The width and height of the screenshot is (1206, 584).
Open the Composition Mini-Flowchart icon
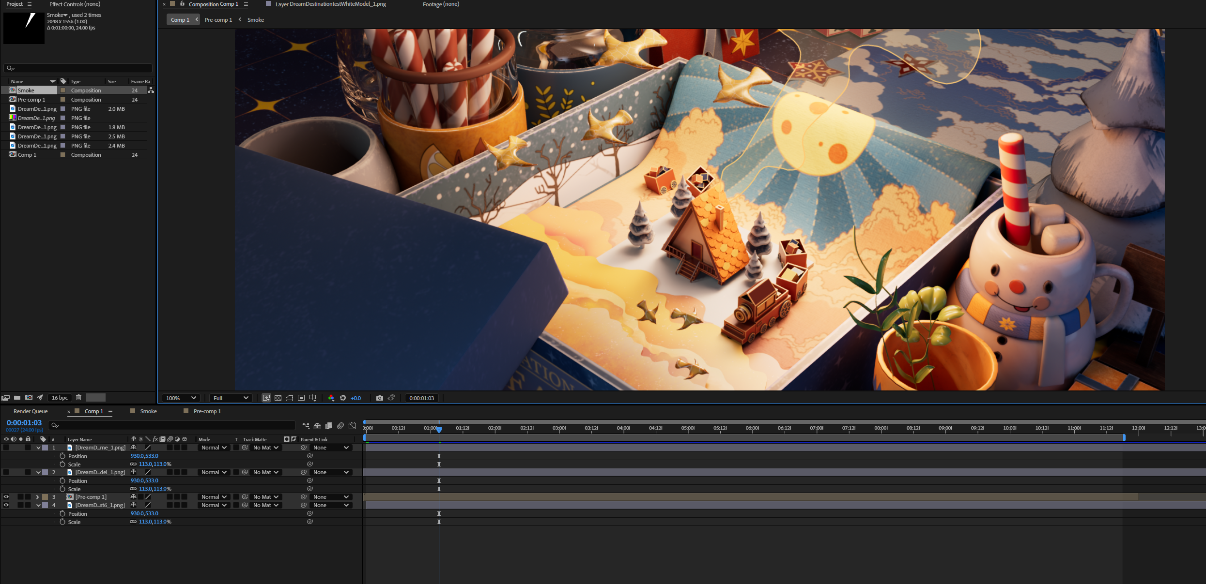pyautogui.click(x=306, y=426)
